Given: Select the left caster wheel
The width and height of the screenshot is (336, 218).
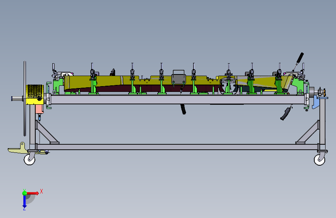Looking at the screenshot, I should pyautogui.click(x=29, y=160).
